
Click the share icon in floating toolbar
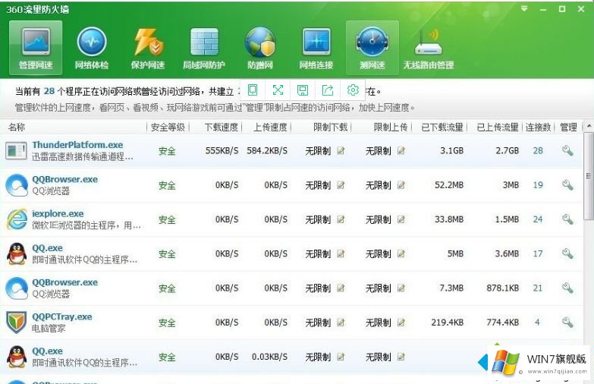[328, 90]
